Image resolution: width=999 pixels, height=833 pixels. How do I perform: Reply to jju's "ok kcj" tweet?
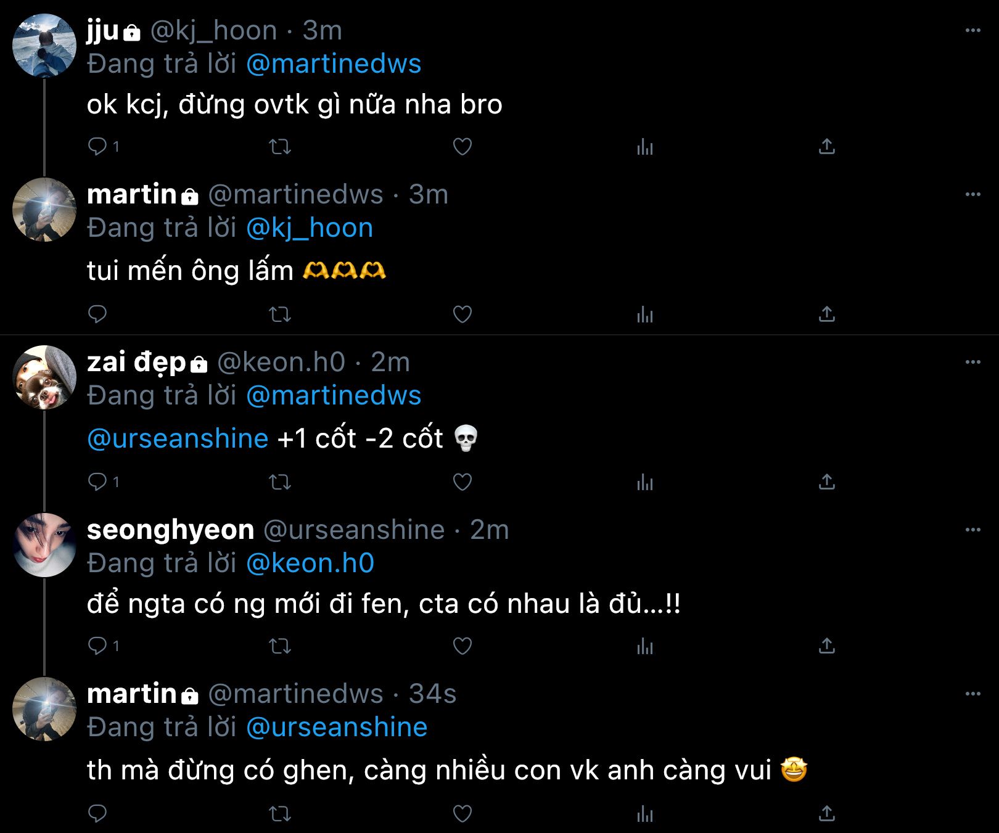click(x=97, y=147)
